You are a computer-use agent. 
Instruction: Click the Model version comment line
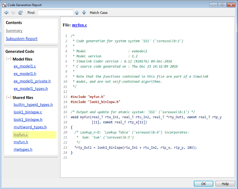(105, 56)
